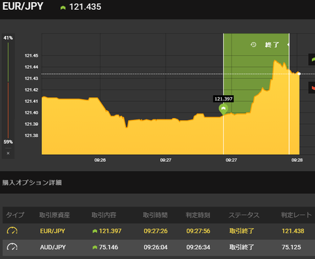Click the 121.397 entry price label
This screenshot has height=259, width=315.
pos(223,99)
